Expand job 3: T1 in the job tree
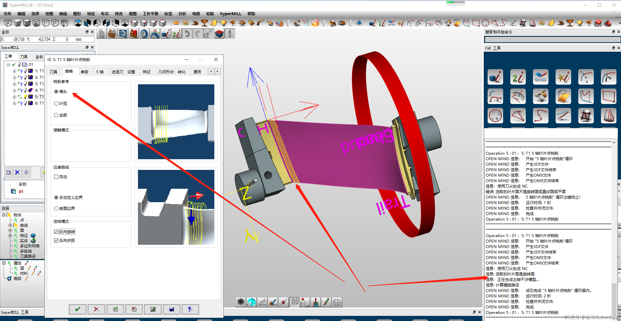The width and height of the screenshot is (621, 321). tap(14, 84)
